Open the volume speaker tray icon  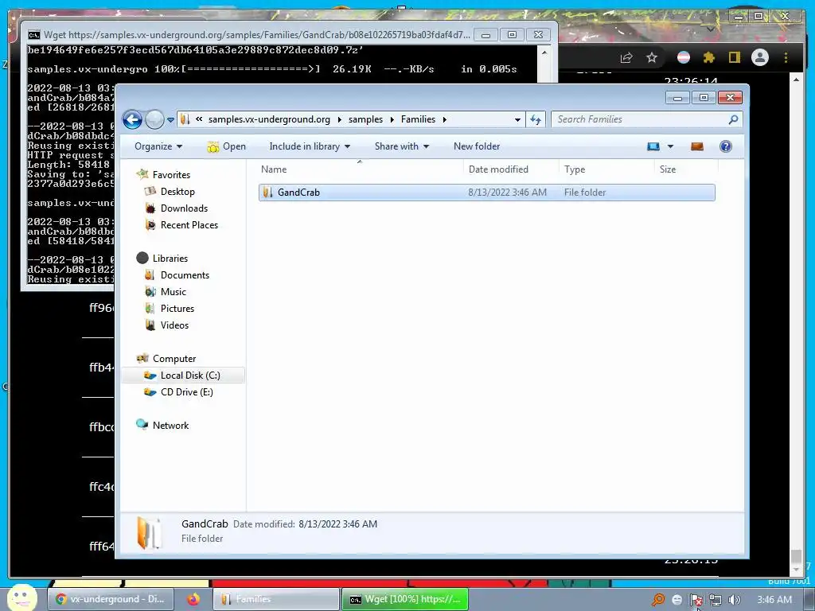pos(734,600)
